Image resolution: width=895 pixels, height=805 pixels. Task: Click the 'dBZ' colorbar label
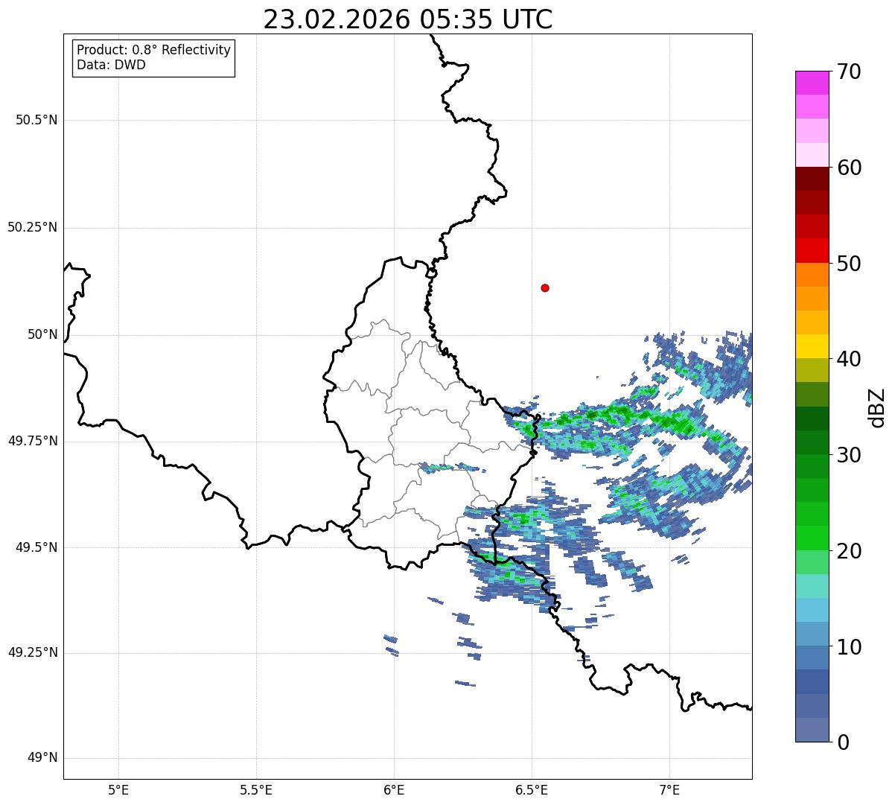click(x=877, y=407)
